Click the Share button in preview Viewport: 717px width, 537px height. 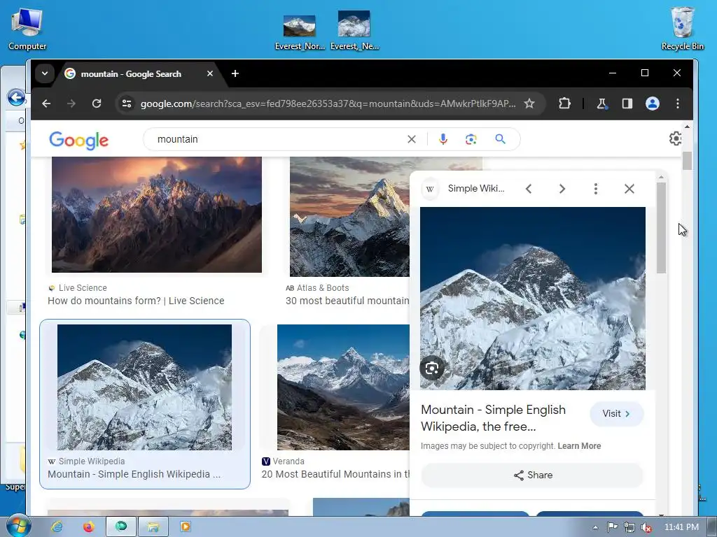(x=532, y=475)
